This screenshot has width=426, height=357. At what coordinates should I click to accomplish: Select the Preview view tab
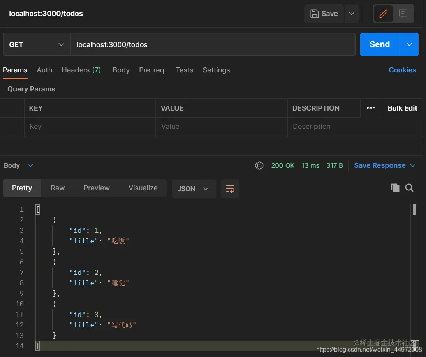point(97,188)
